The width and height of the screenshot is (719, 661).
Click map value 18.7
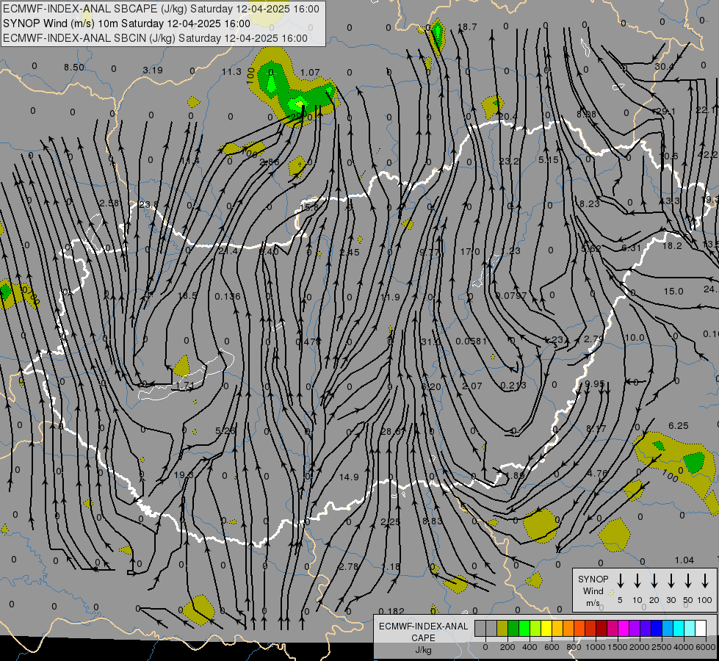[x=467, y=26]
